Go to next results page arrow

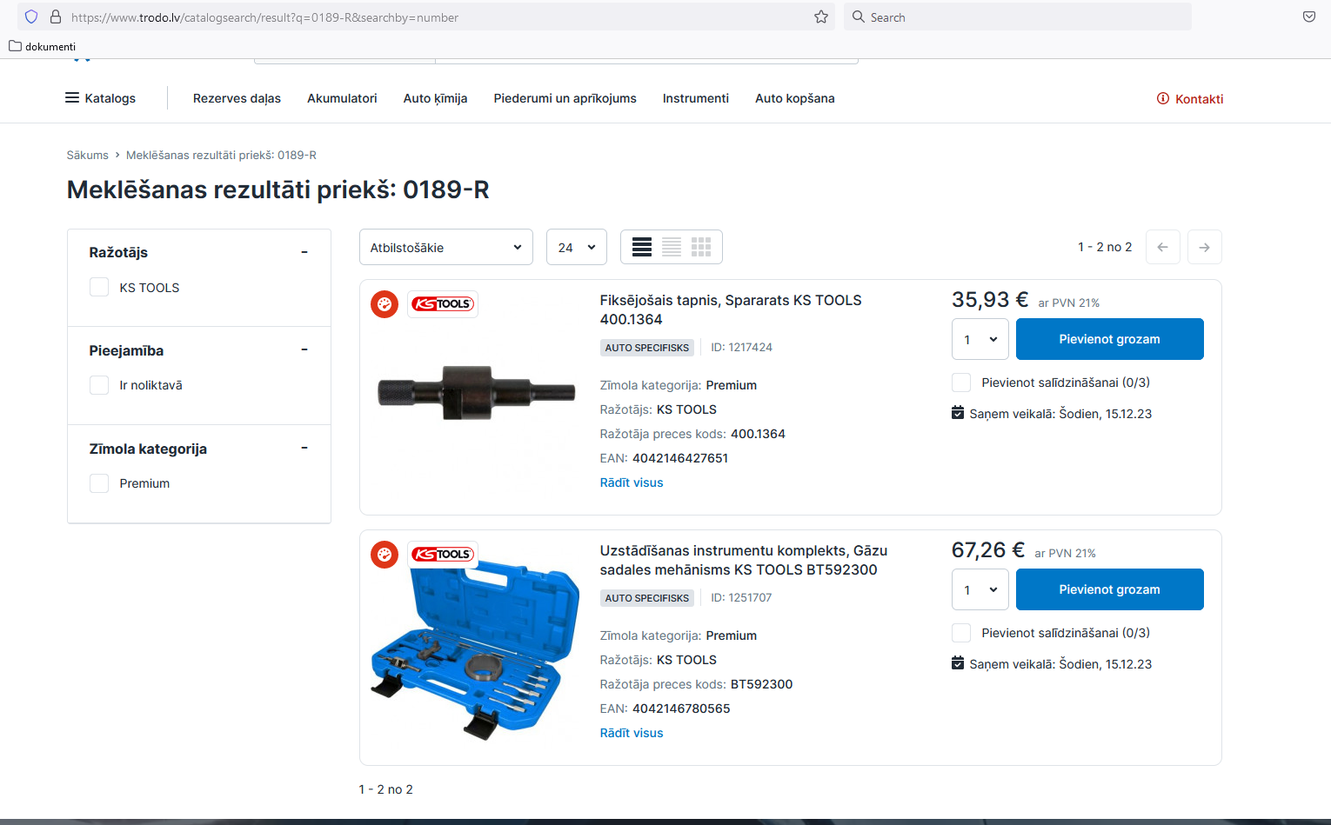(x=1205, y=247)
